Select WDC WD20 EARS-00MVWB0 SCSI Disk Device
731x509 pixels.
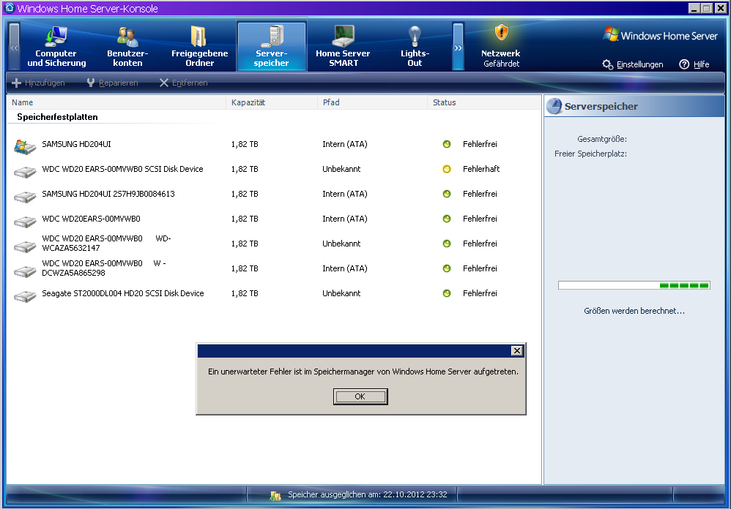pos(122,169)
